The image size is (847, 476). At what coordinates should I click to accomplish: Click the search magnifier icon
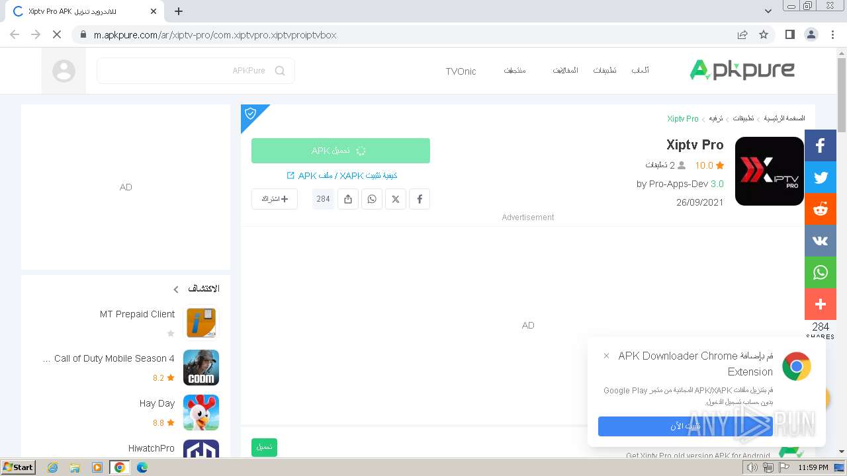click(280, 71)
